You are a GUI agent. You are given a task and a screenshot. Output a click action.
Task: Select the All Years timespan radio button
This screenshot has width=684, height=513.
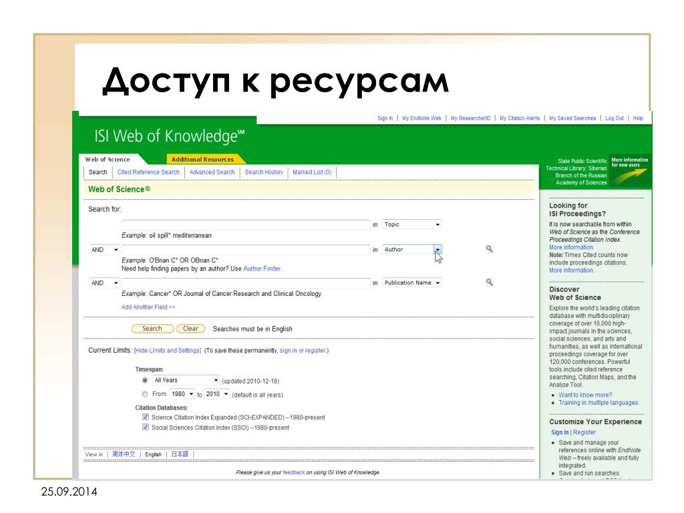pyautogui.click(x=145, y=380)
